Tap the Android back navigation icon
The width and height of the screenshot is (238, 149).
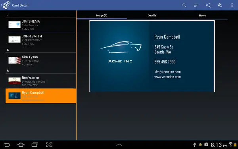click(x=7, y=145)
